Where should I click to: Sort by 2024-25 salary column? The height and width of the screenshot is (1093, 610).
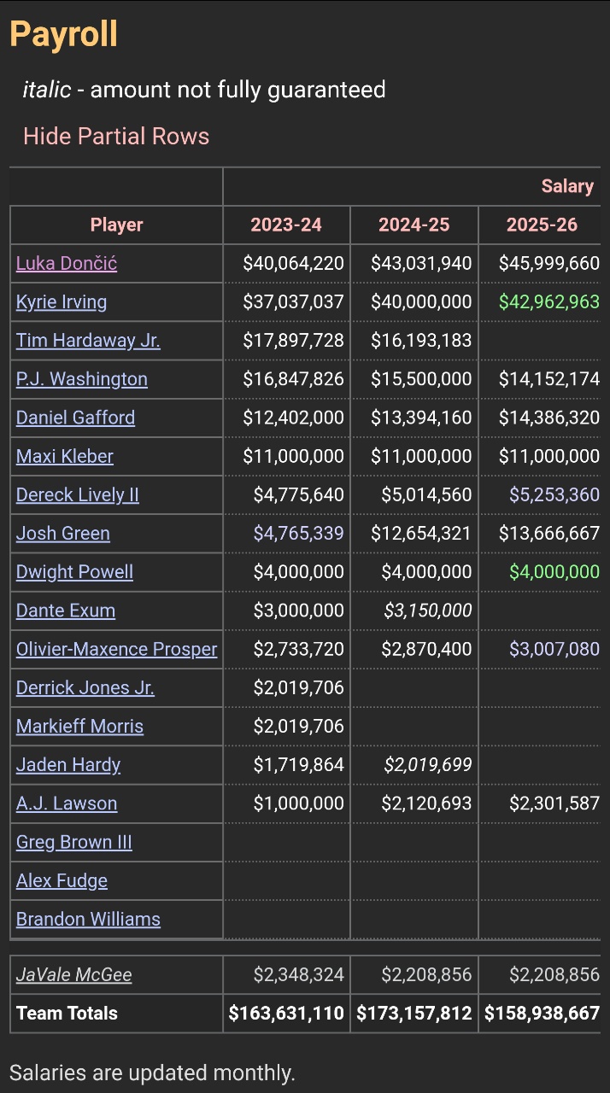[x=414, y=225]
